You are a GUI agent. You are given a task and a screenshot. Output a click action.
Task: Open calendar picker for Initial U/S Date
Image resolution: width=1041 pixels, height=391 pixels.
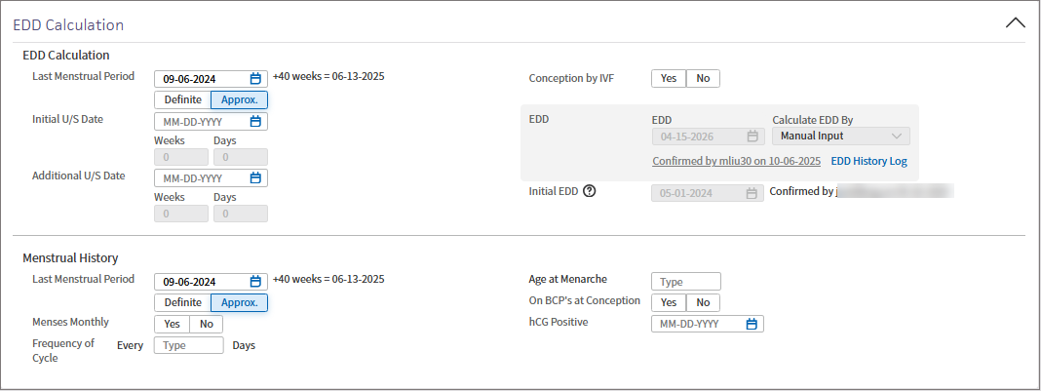point(255,122)
